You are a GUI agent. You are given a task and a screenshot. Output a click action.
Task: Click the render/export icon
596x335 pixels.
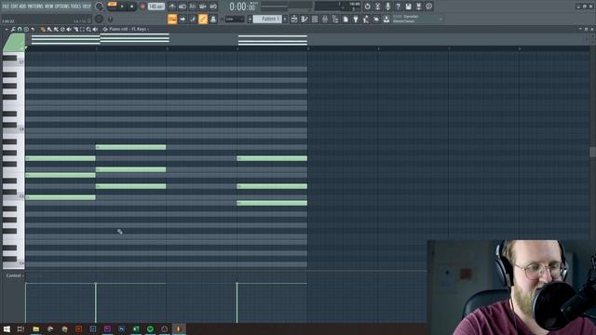(x=418, y=7)
